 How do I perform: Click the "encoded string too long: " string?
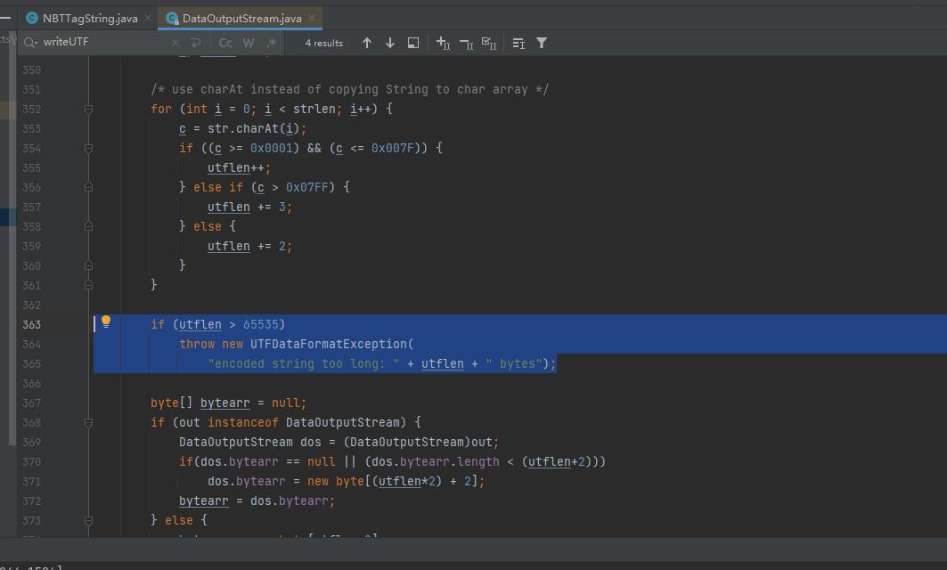303,364
